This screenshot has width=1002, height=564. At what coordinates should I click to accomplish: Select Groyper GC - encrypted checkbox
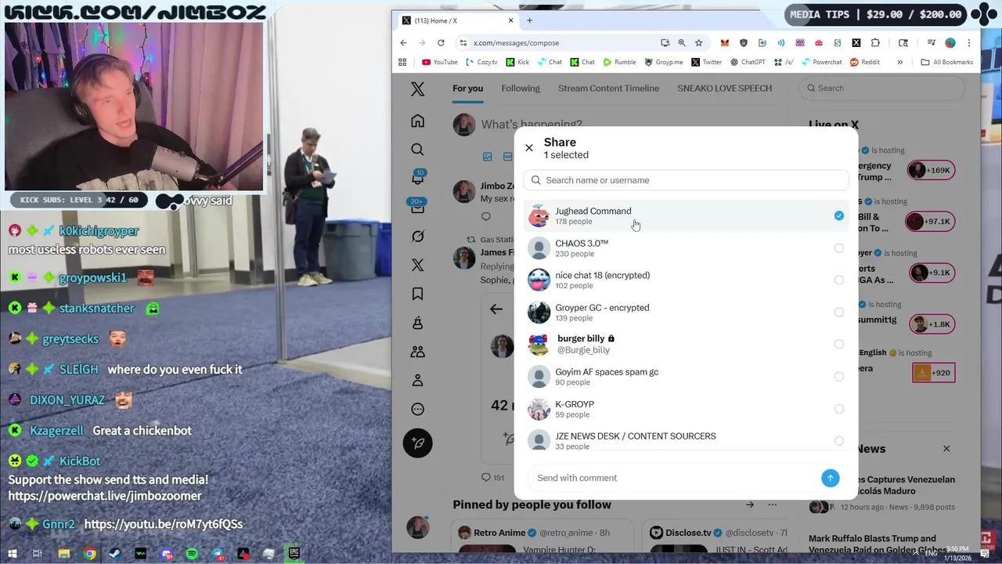click(838, 313)
